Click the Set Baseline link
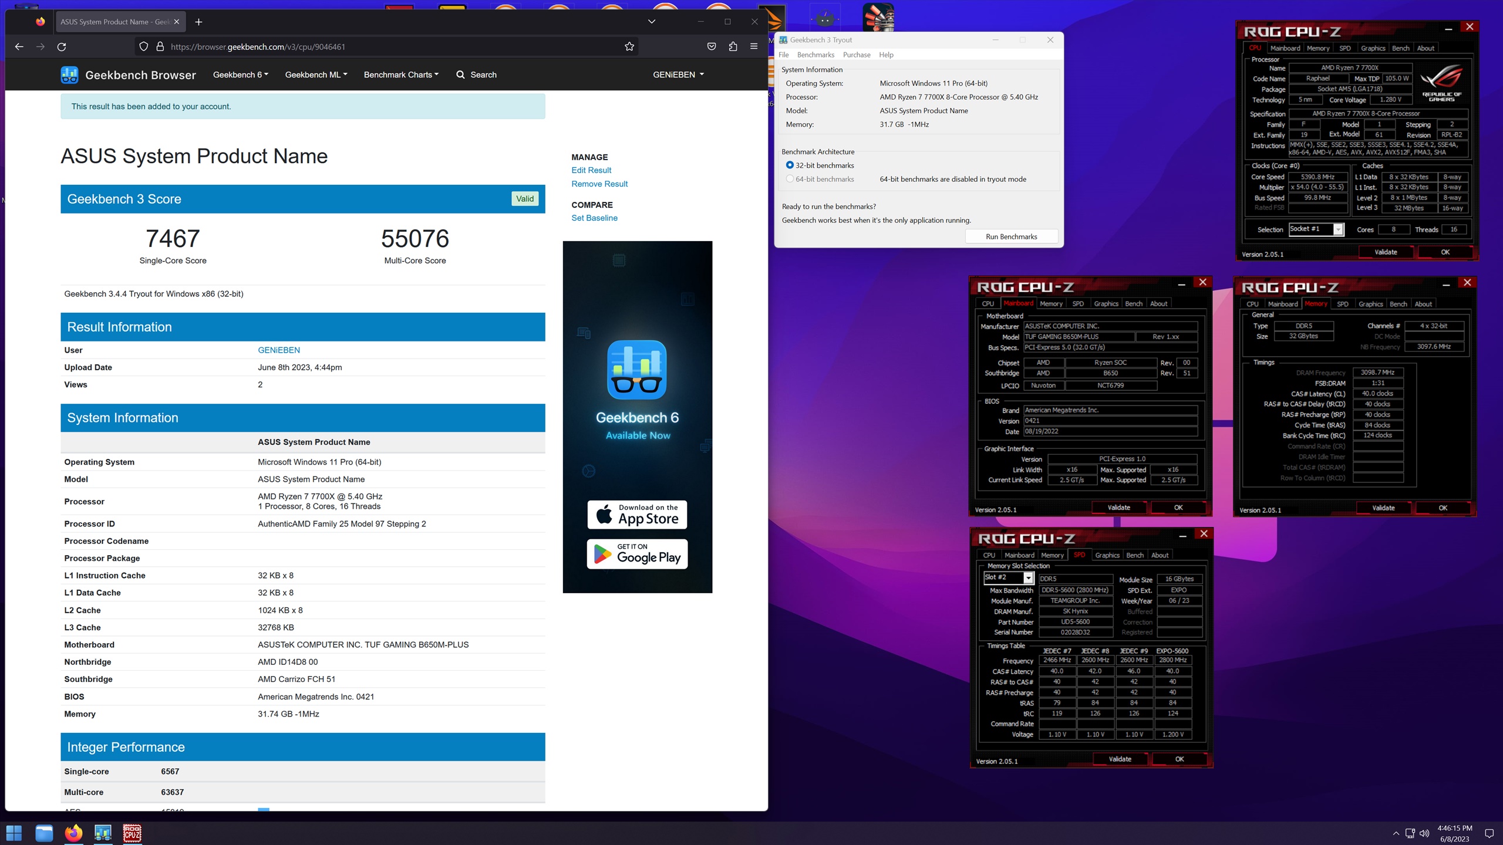 [x=594, y=218]
